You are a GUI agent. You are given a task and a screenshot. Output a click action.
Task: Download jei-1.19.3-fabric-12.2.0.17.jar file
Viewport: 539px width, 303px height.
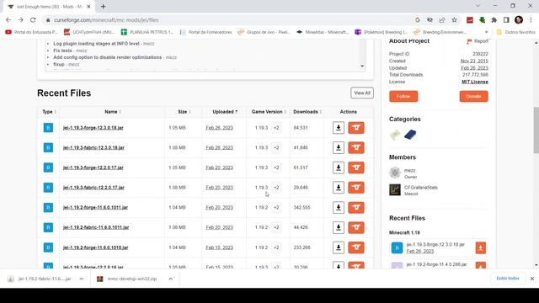339,188
